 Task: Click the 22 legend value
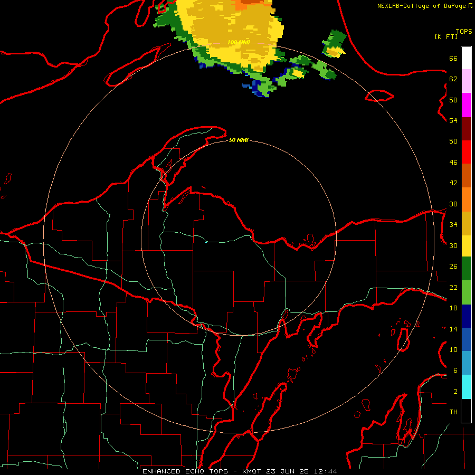(x=453, y=287)
